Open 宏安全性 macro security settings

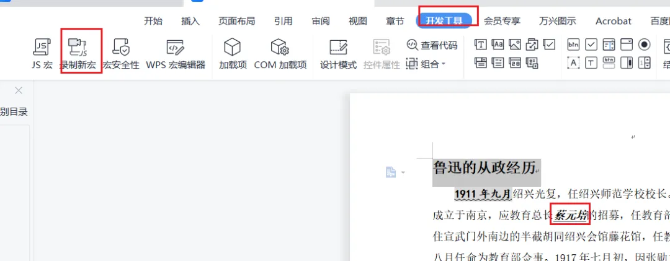coord(121,54)
